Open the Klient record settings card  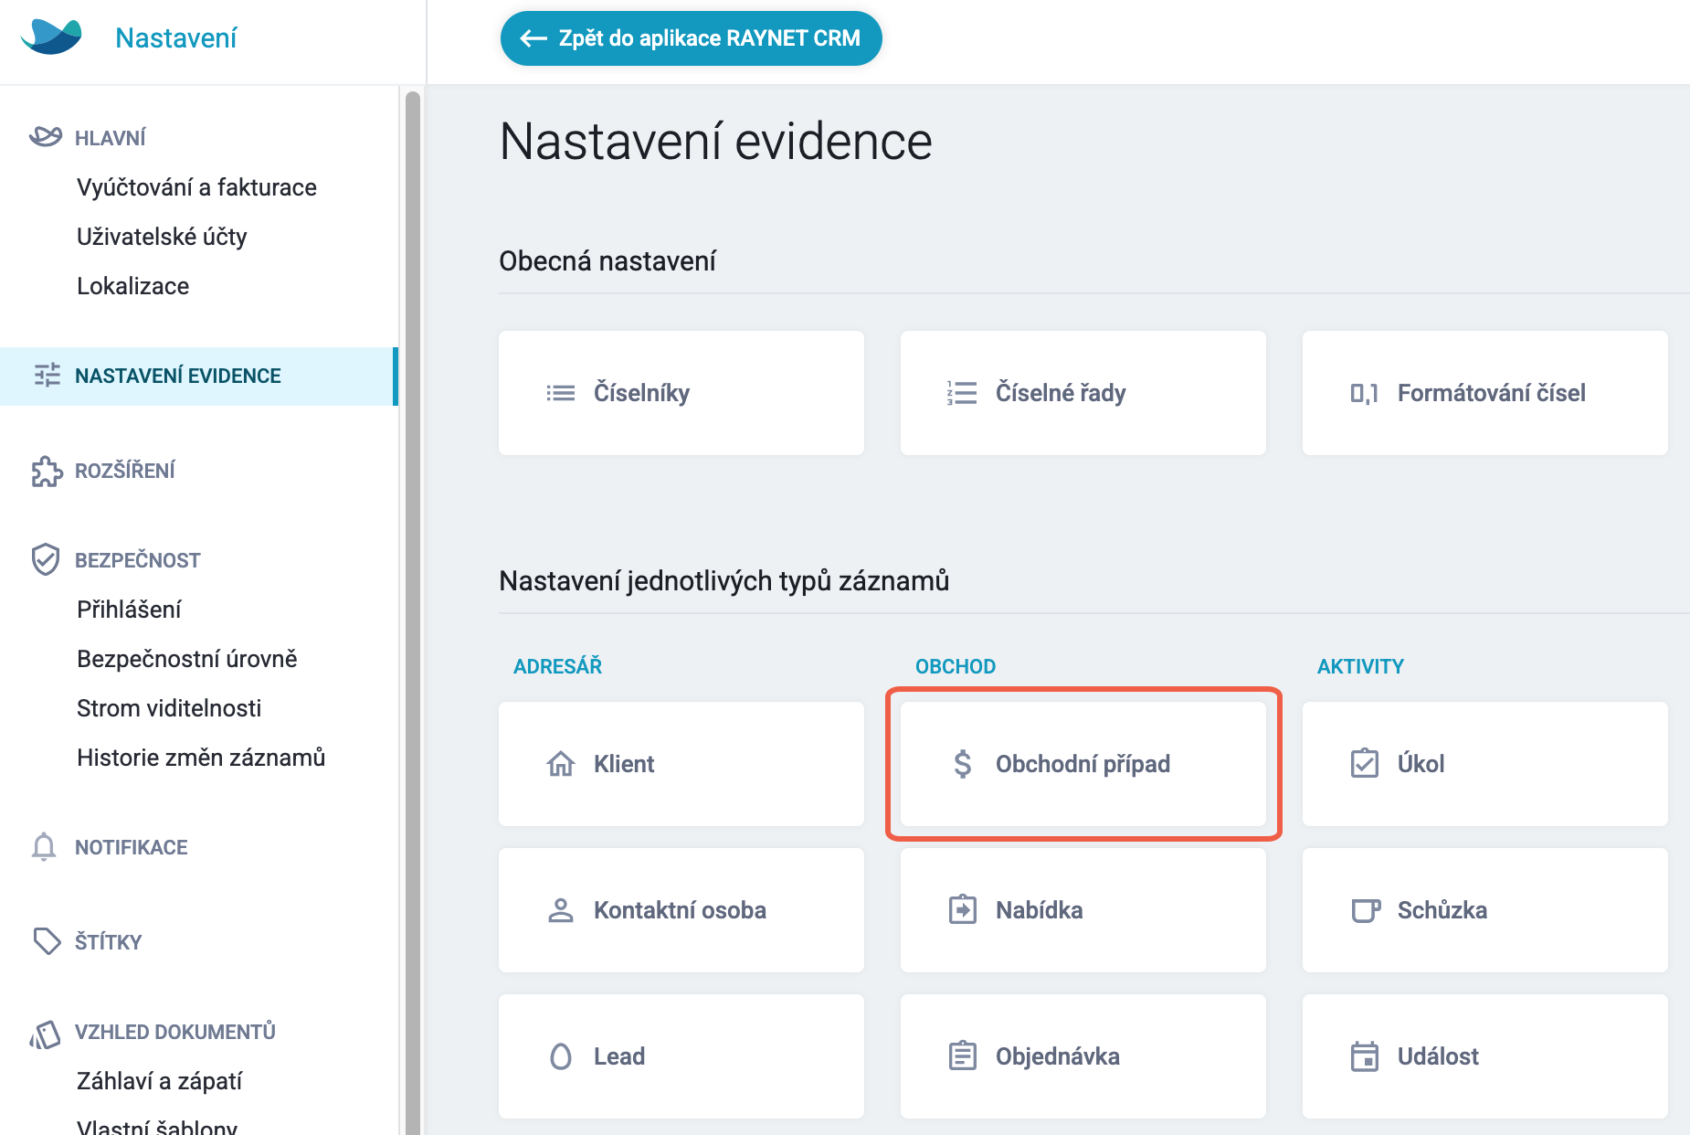click(681, 764)
